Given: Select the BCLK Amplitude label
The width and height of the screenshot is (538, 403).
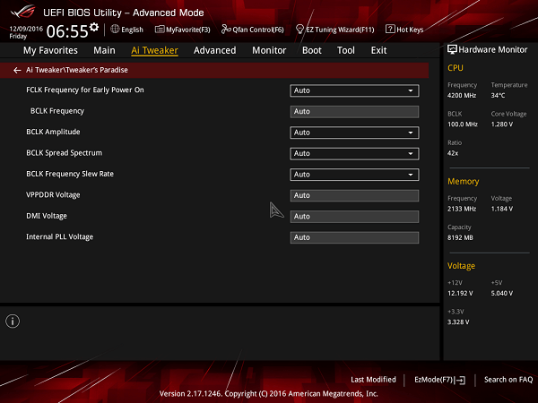Looking at the screenshot, I should (53, 132).
